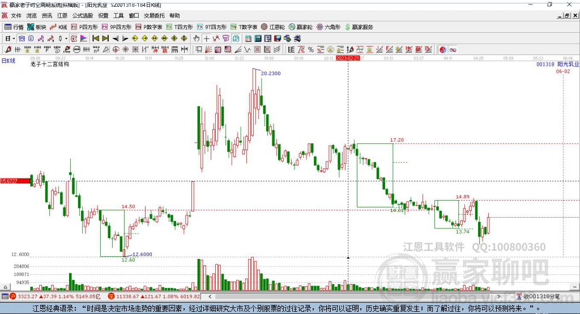580x314 pixels.
Task: Restore the inner chart child window
Action: 566,15
